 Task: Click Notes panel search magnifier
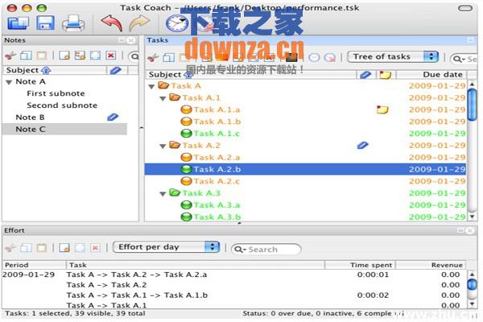[134, 56]
